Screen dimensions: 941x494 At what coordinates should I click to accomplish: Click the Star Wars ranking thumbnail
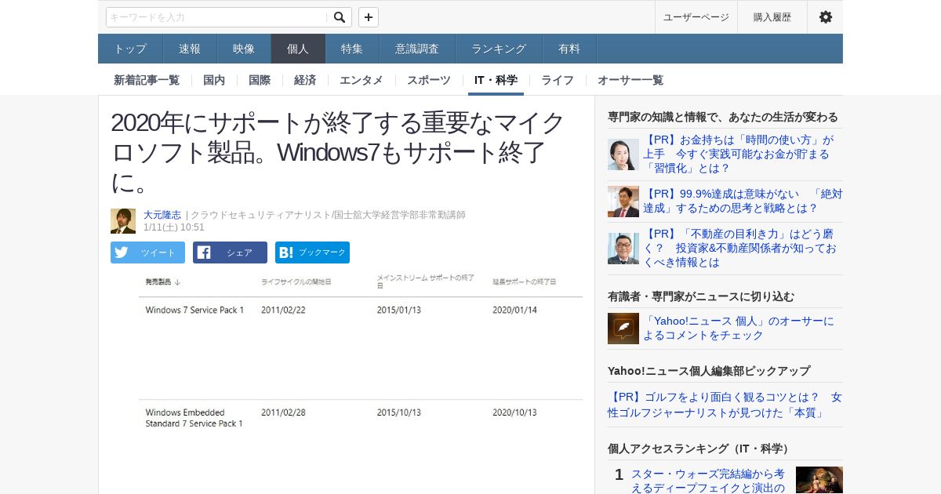(819, 480)
